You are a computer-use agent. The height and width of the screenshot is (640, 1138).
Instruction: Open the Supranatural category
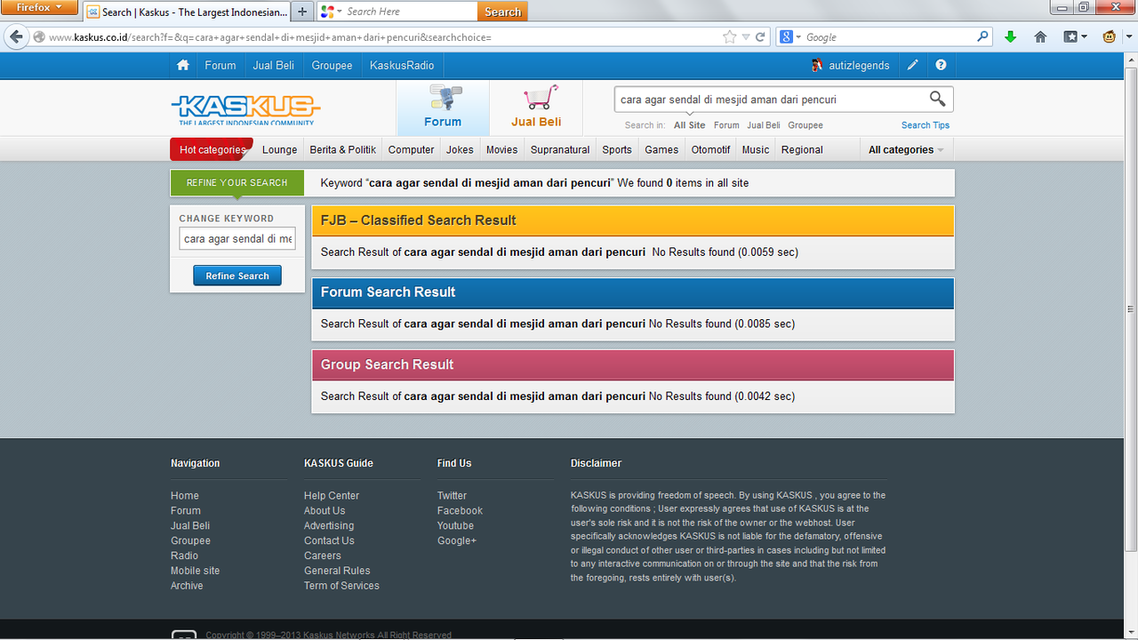pyautogui.click(x=560, y=149)
